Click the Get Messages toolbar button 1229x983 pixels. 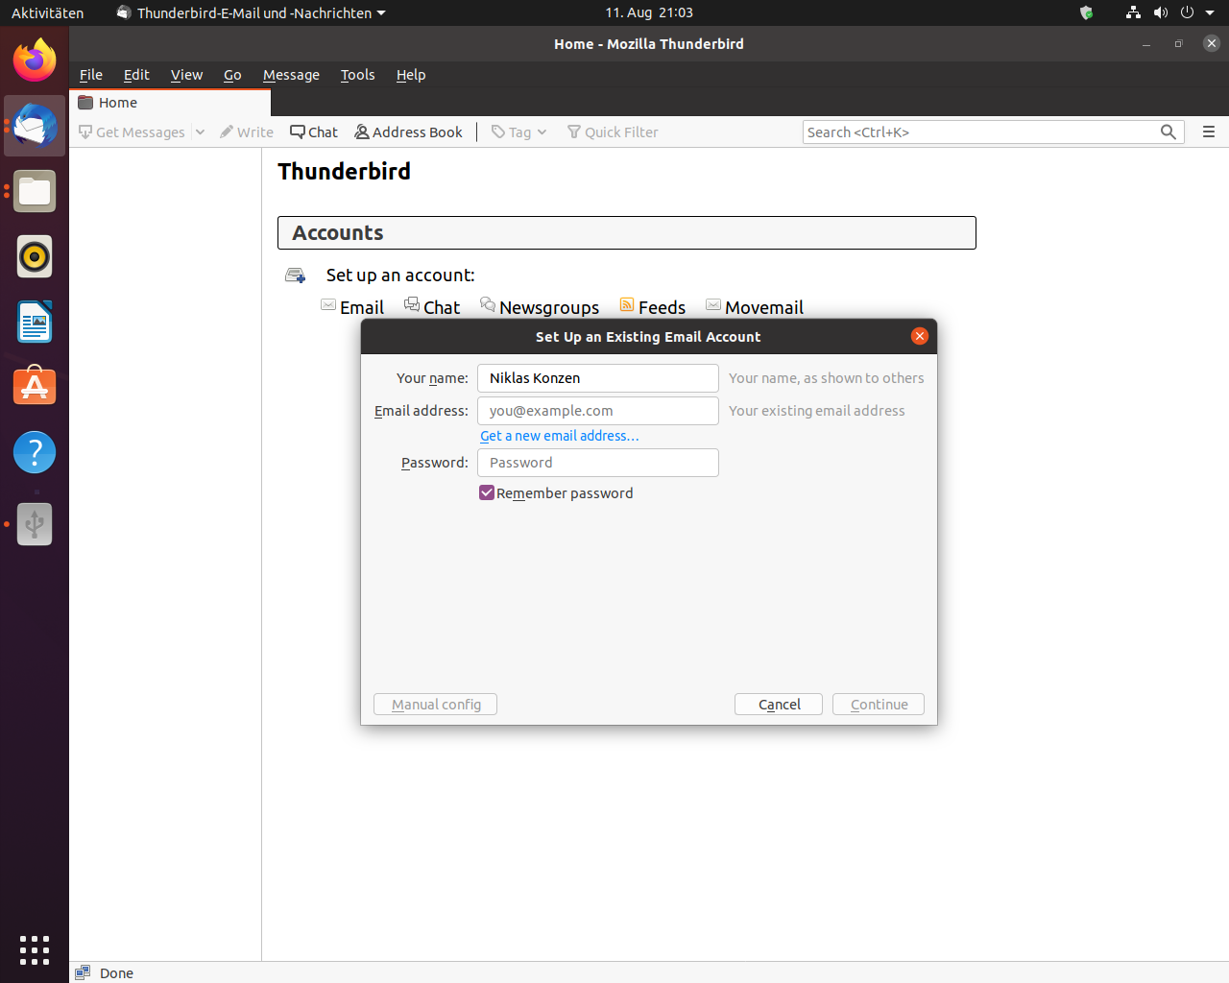pos(132,132)
